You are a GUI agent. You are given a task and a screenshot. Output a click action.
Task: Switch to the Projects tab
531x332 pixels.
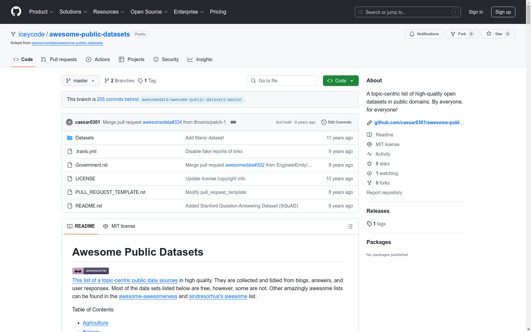[132, 59]
